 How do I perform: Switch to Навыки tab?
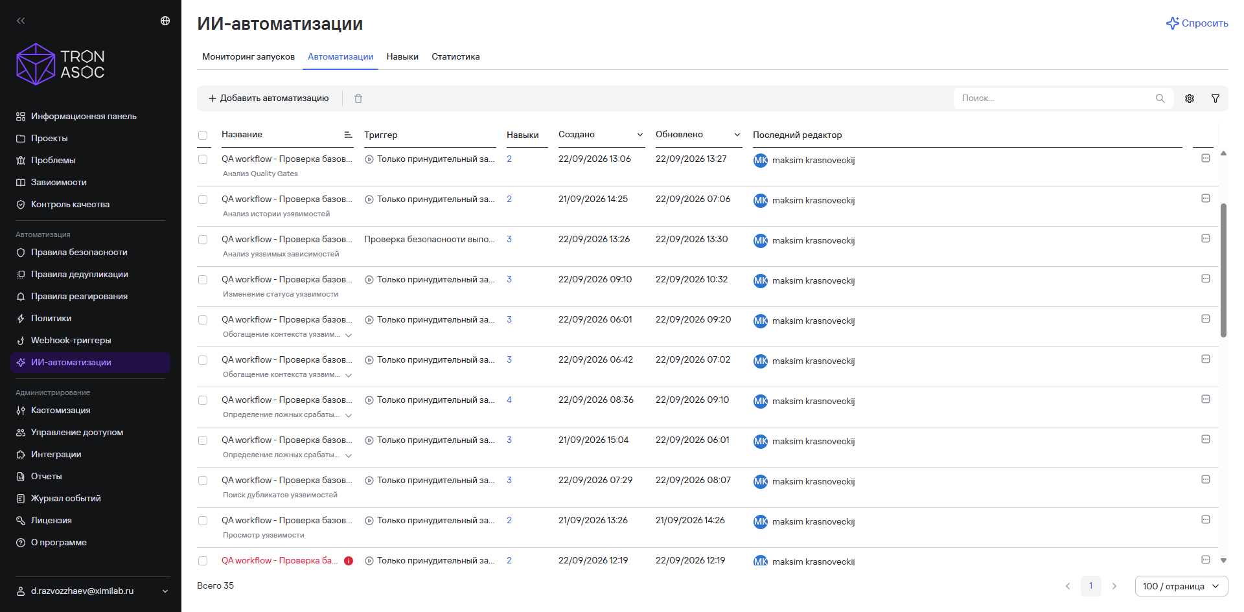tap(402, 57)
